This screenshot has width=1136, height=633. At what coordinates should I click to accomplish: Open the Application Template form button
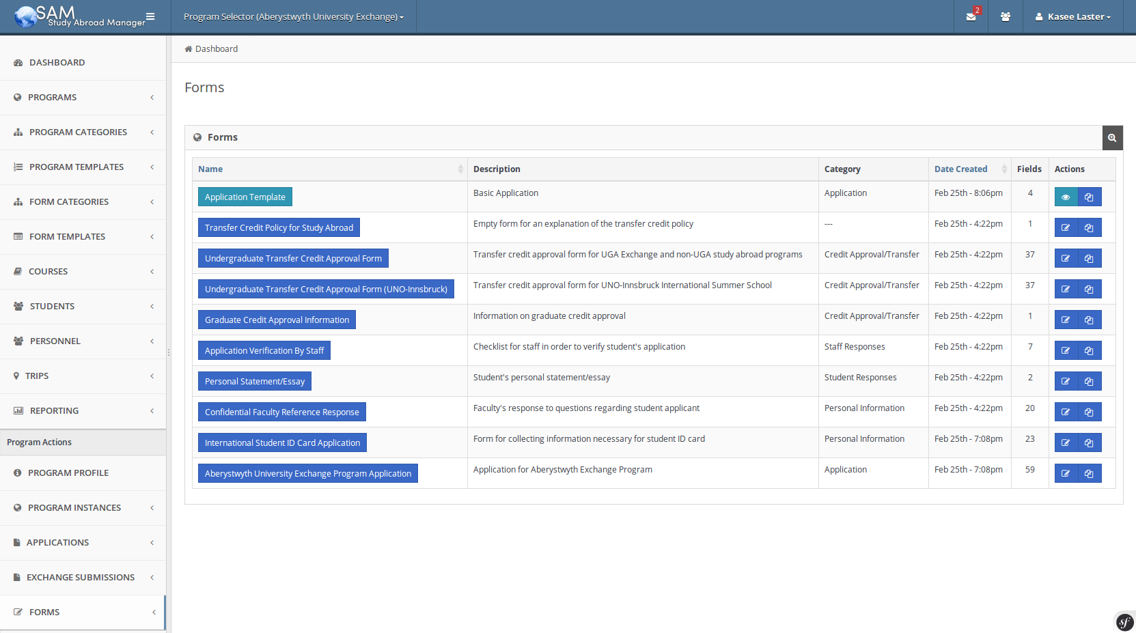[x=245, y=197]
